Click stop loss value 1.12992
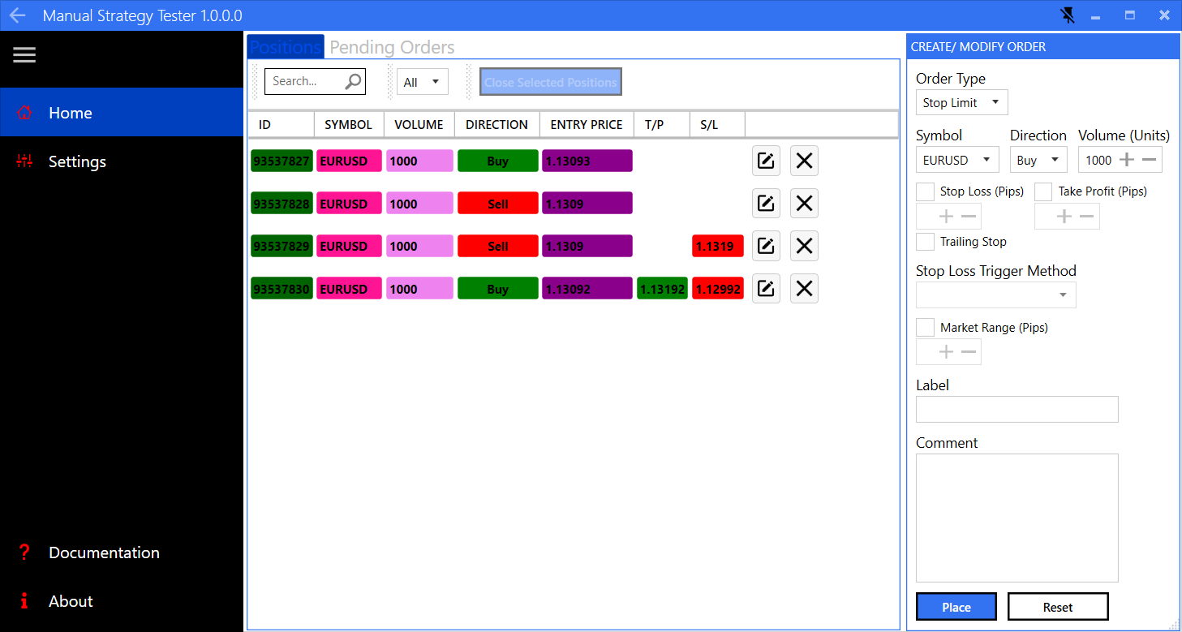This screenshot has width=1182, height=632. (x=718, y=289)
